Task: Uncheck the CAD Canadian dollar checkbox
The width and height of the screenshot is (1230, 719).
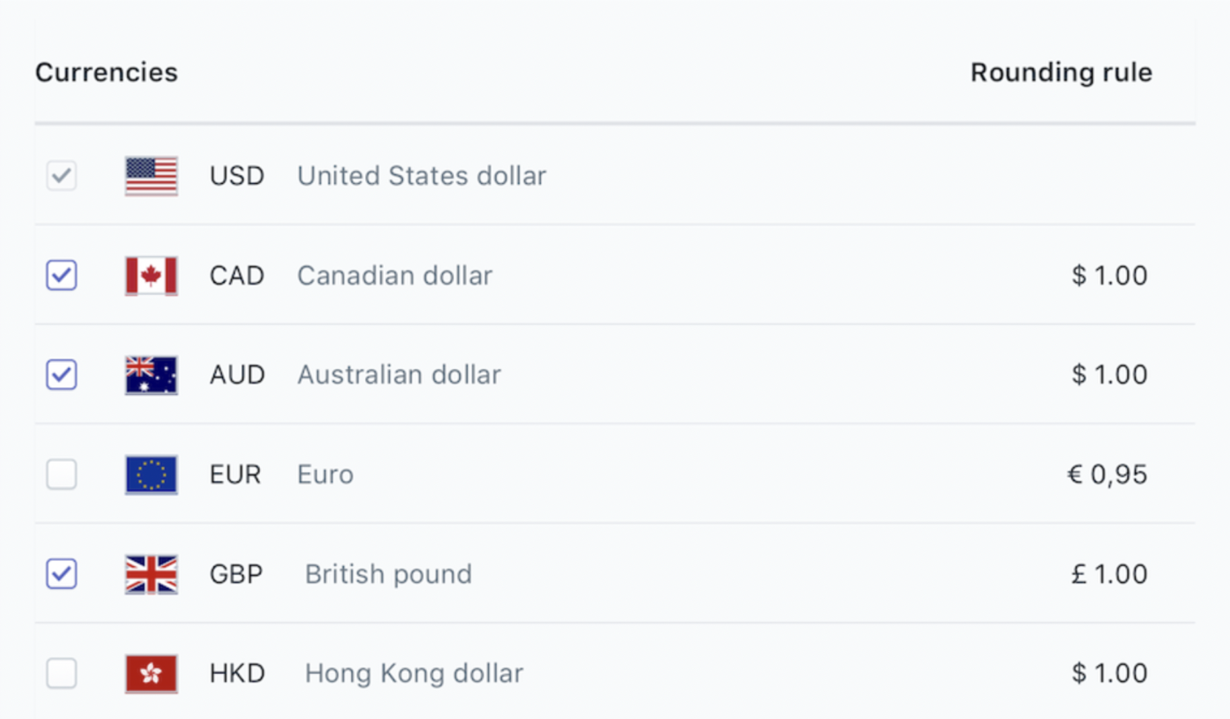Action: coord(61,275)
